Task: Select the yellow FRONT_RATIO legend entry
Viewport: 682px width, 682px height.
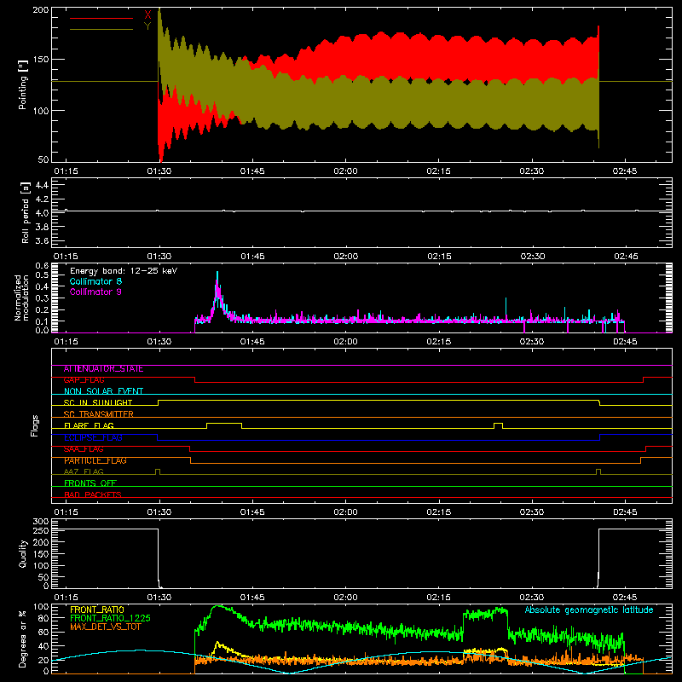Action: coord(97,610)
